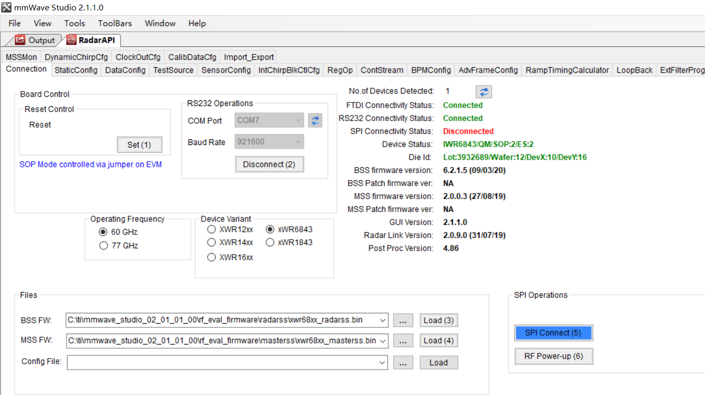Viewport: 705px width, 395px height.
Task: Open the ExtFilterProg tab
Action: (x=681, y=70)
